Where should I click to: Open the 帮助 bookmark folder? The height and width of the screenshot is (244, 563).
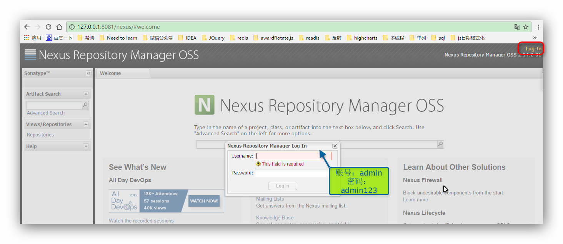pos(86,38)
